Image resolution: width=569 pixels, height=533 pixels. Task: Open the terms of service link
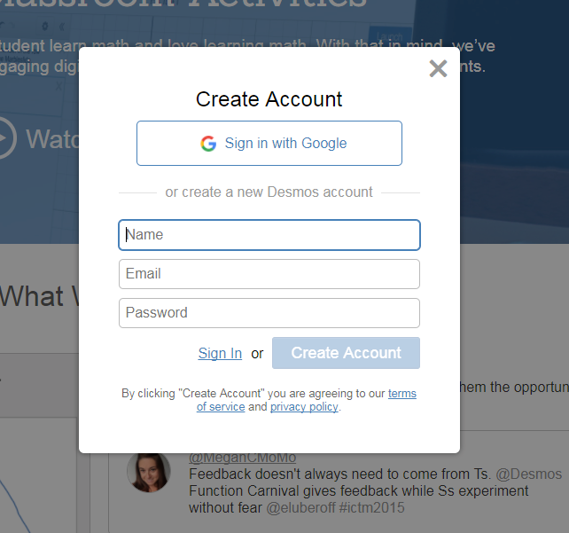coord(401,394)
